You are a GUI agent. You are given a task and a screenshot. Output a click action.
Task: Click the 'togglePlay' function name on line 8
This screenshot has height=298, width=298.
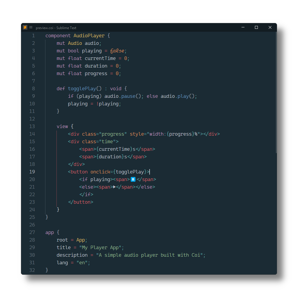82,88
